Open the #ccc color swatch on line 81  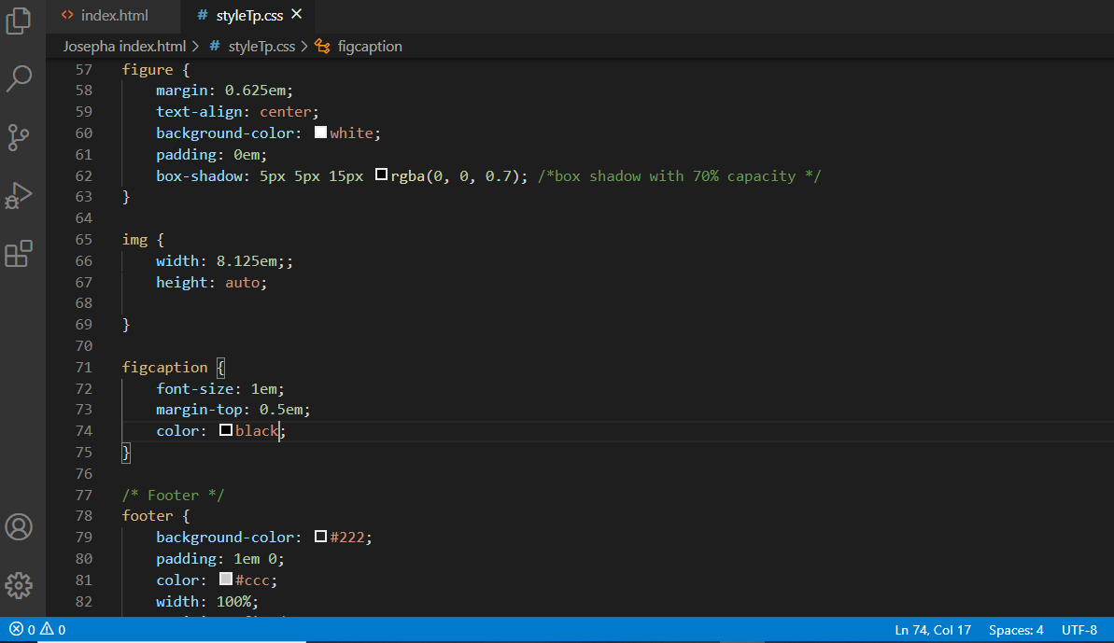click(226, 580)
